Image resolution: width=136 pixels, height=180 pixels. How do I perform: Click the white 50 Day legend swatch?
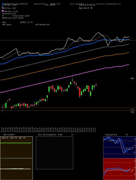coord(3,8)
